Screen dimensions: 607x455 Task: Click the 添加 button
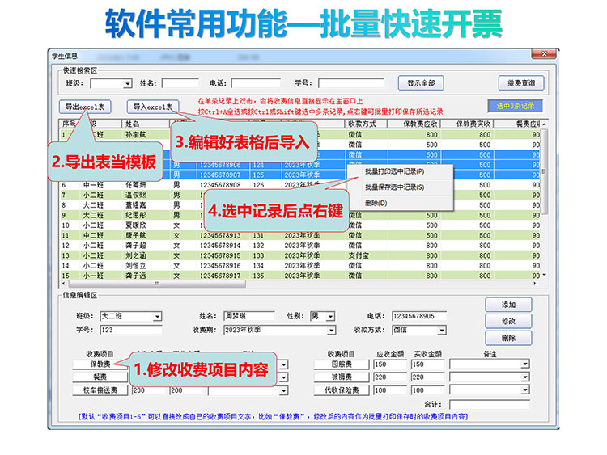[x=508, y=305]
